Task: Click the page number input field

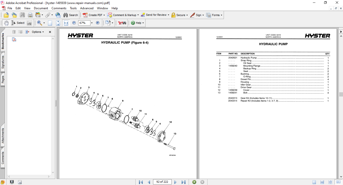Action: click(x=162, y=182)
